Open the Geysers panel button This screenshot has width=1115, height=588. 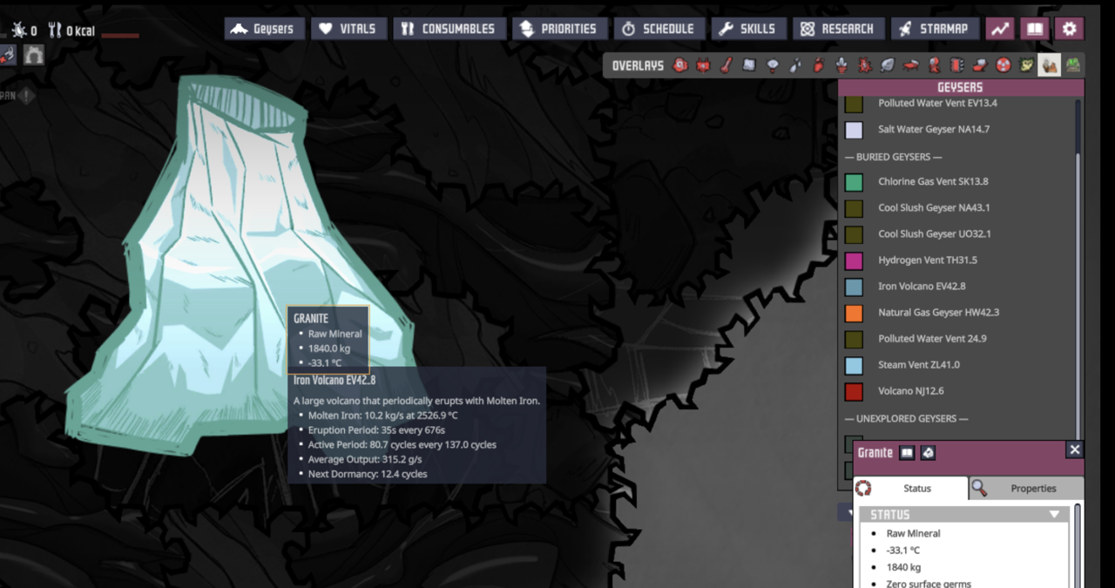265,29
